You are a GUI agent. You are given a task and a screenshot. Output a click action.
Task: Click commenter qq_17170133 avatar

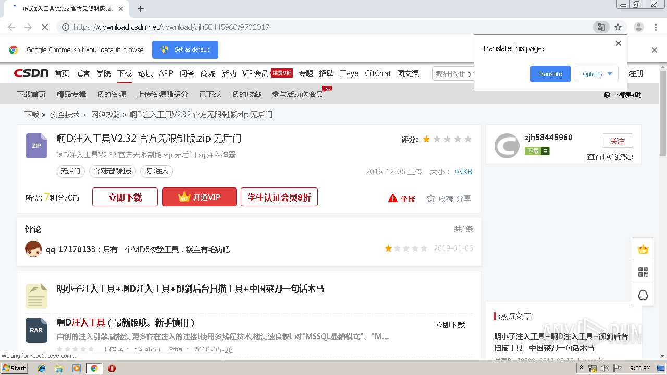tap(33, 249)
